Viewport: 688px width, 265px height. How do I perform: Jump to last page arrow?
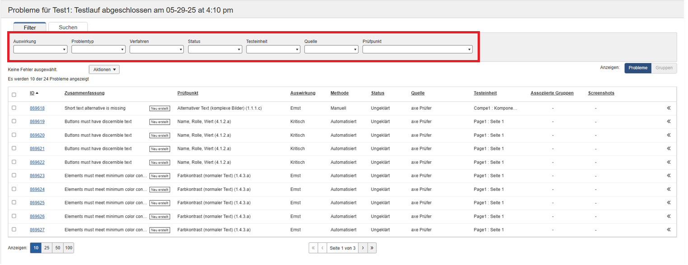click(x=372, y=248)
